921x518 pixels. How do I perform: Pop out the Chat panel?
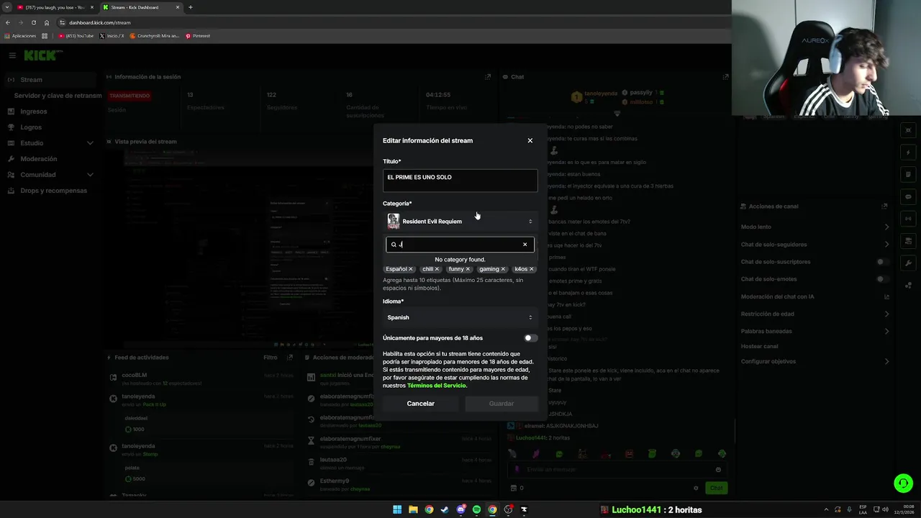coord(725,77)
